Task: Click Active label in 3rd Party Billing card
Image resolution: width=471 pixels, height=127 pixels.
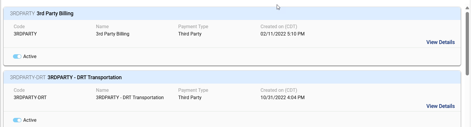Action: pos(30,56)
